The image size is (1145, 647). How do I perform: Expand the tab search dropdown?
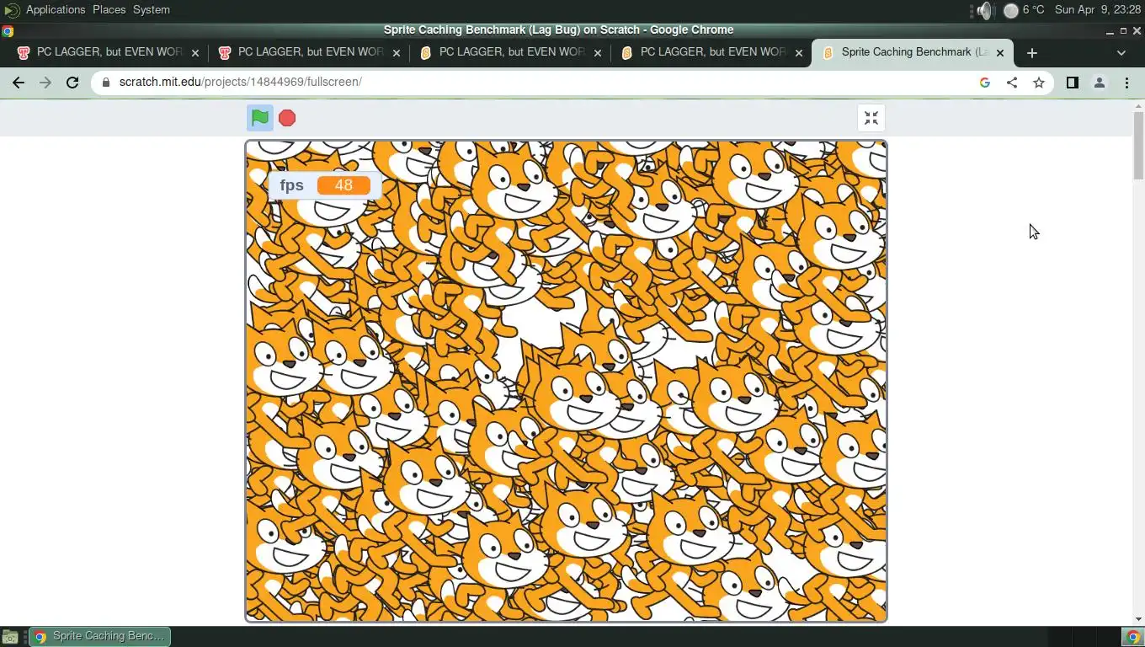pos(1121,52)
